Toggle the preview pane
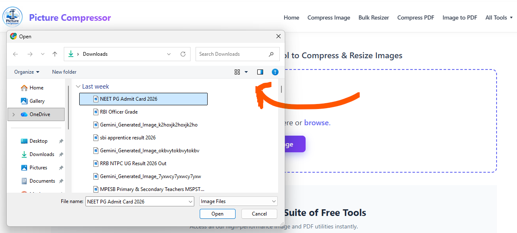 pyautogui.click(x=260, y=72)
